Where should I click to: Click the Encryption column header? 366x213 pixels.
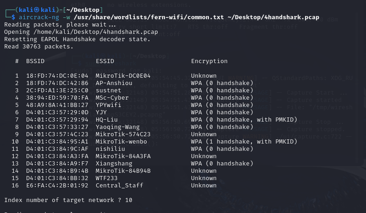point(209,61)
